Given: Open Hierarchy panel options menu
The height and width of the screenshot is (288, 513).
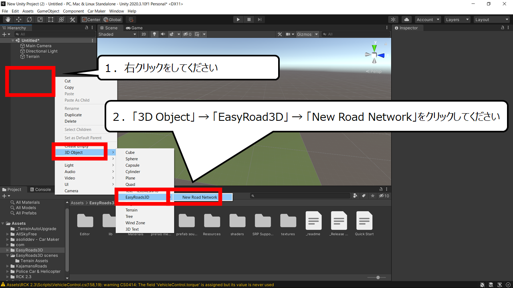Looking at the screenshot, I should (x=93, y=28).
